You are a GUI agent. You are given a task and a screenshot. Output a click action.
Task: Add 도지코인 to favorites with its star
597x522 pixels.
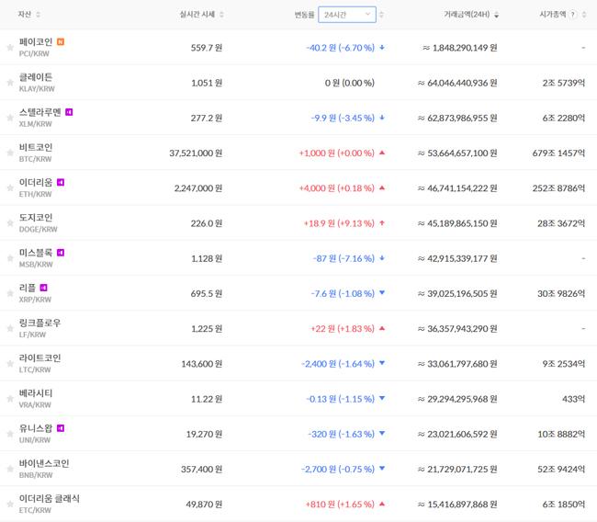10,222
